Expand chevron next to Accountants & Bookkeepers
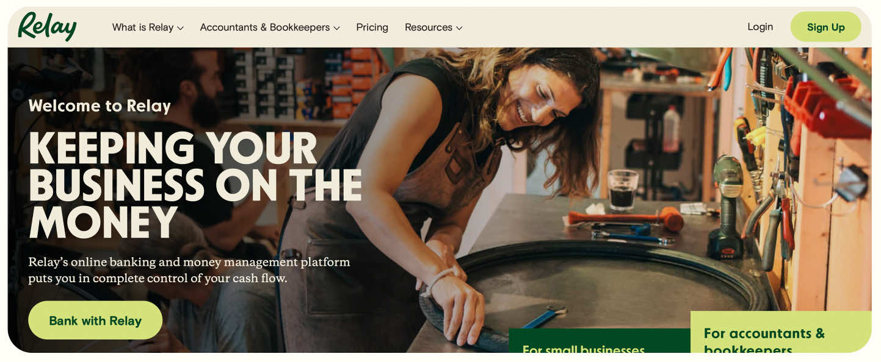This screenshot has height=362, width=881. (x=336, y=28)
